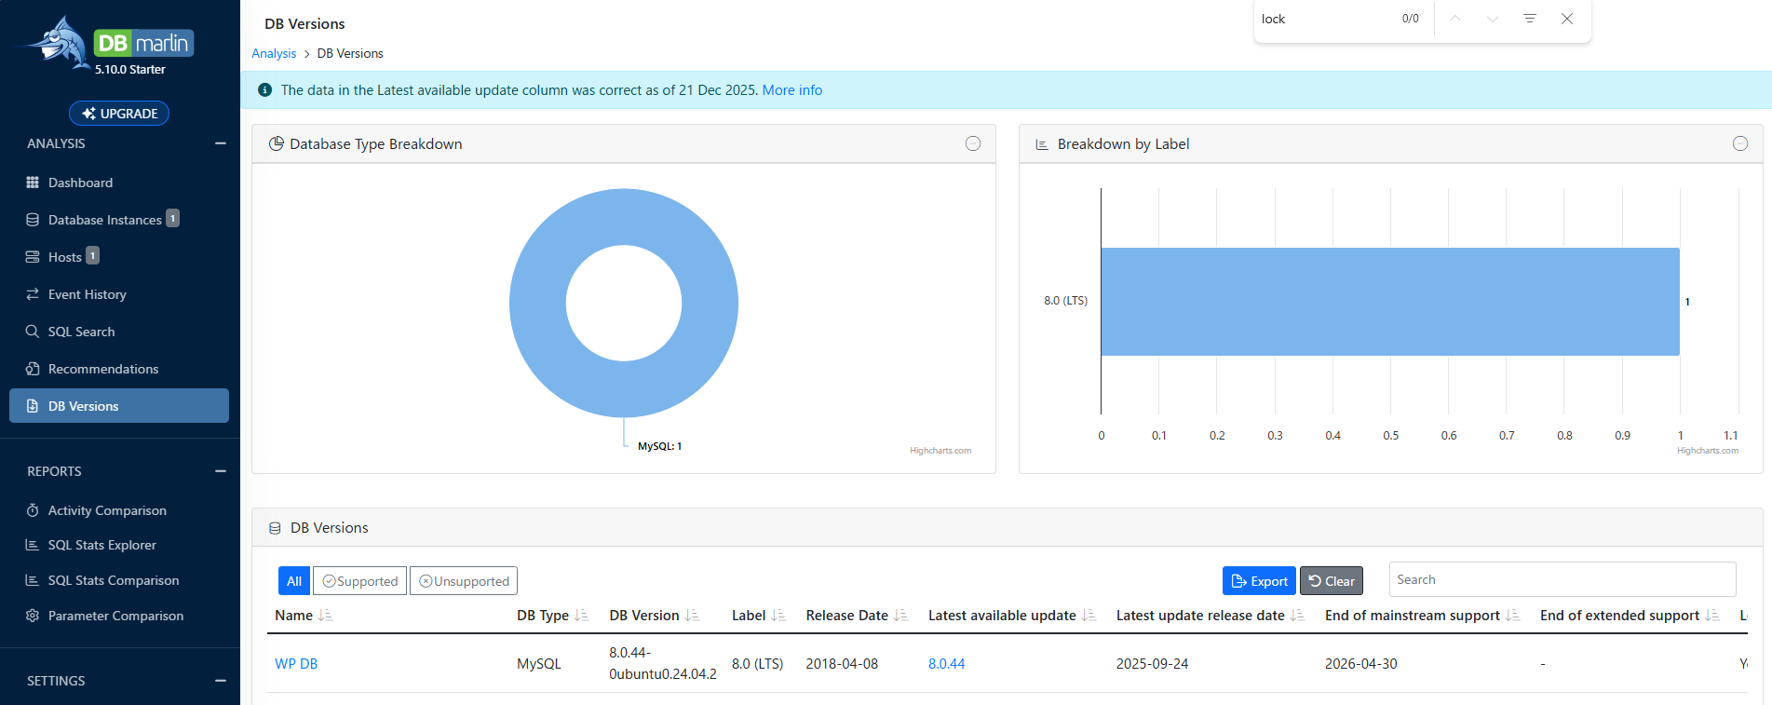
Task: Open find bar filter options icon
Action: click(x=1530, y=19)
